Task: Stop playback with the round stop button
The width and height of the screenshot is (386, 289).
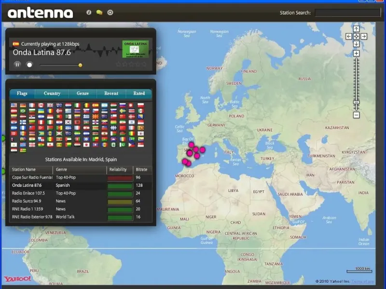Action: [x=29, y=65]
